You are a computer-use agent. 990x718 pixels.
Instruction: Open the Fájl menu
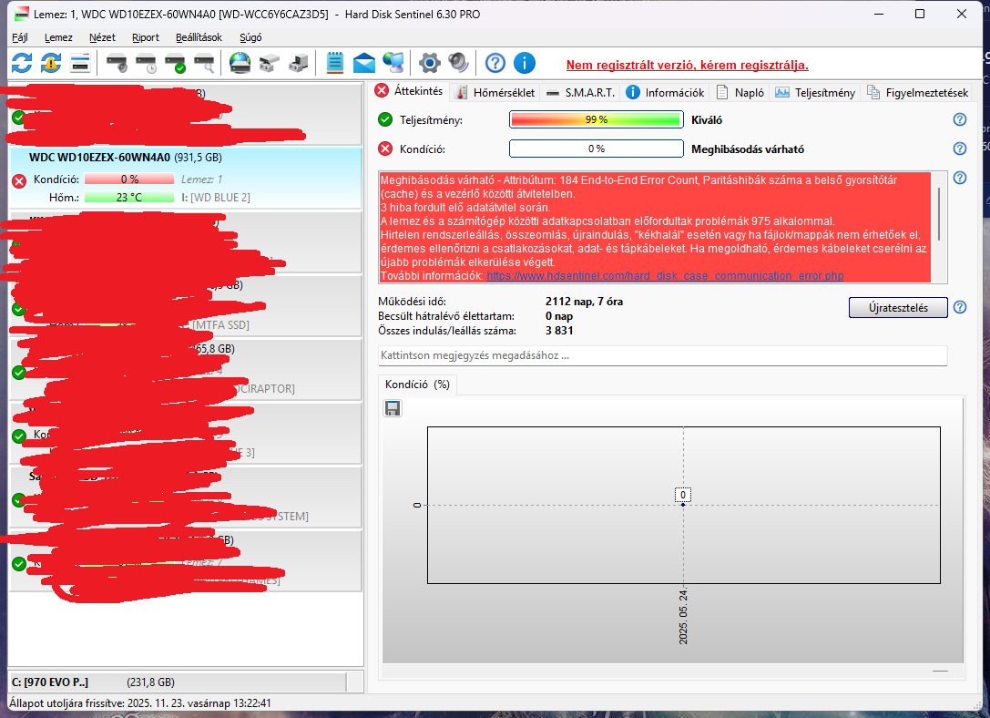click(19, 37)
